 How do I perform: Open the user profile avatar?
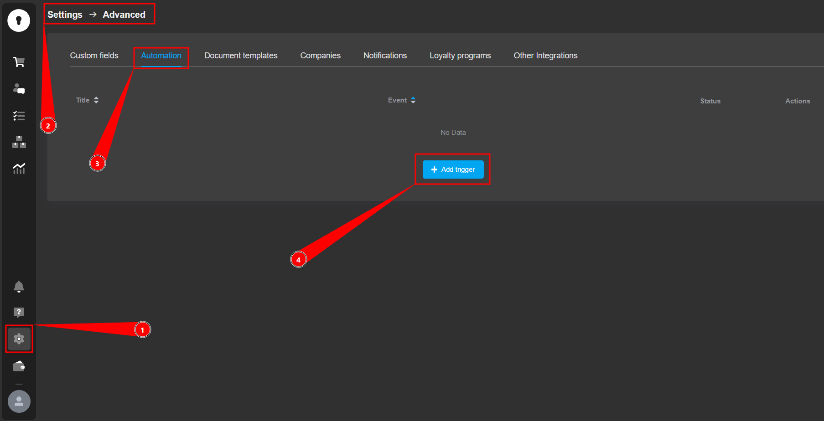point(19,401)
